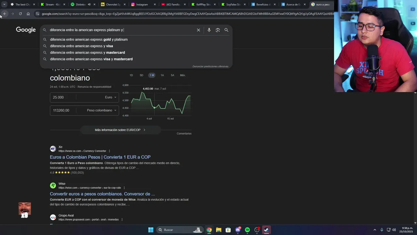Go forward in browser history
Viewport: 417px width, 235px height.
pos(12,14)
